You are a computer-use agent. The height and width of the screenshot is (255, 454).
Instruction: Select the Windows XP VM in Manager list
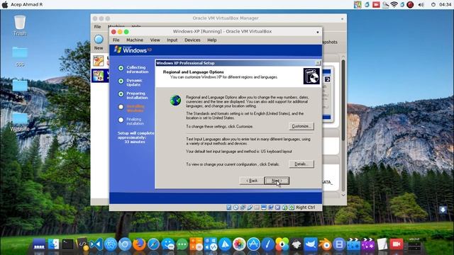(x=100, y=76)
